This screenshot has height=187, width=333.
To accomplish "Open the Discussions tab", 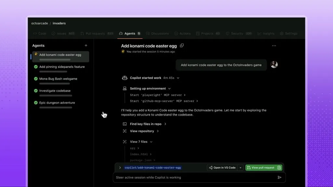I will (x=157, y=33).
